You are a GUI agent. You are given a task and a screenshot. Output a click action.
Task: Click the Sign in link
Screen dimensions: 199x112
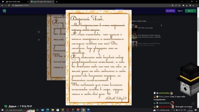(x=180, y=11)
